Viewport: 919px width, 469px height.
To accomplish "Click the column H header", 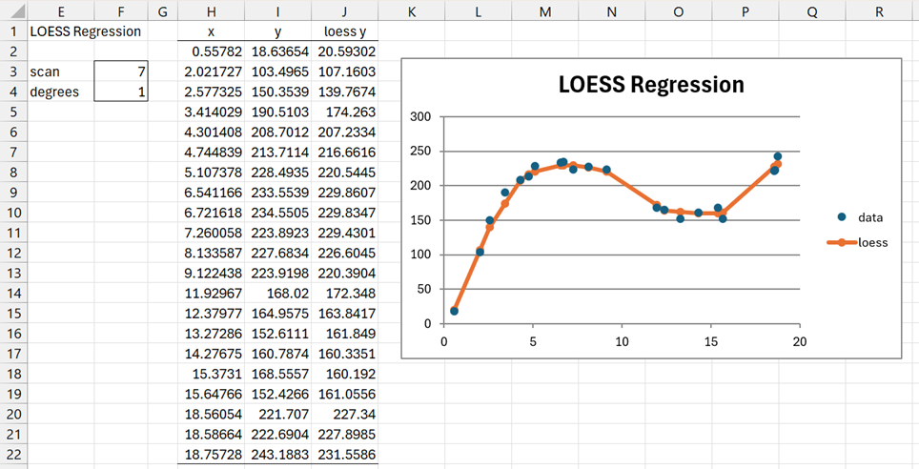I will point(211,11).
